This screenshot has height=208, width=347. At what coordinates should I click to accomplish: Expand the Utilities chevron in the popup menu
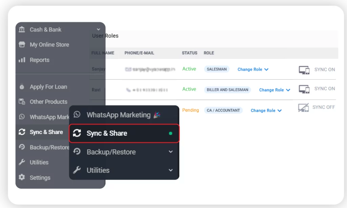170,170
